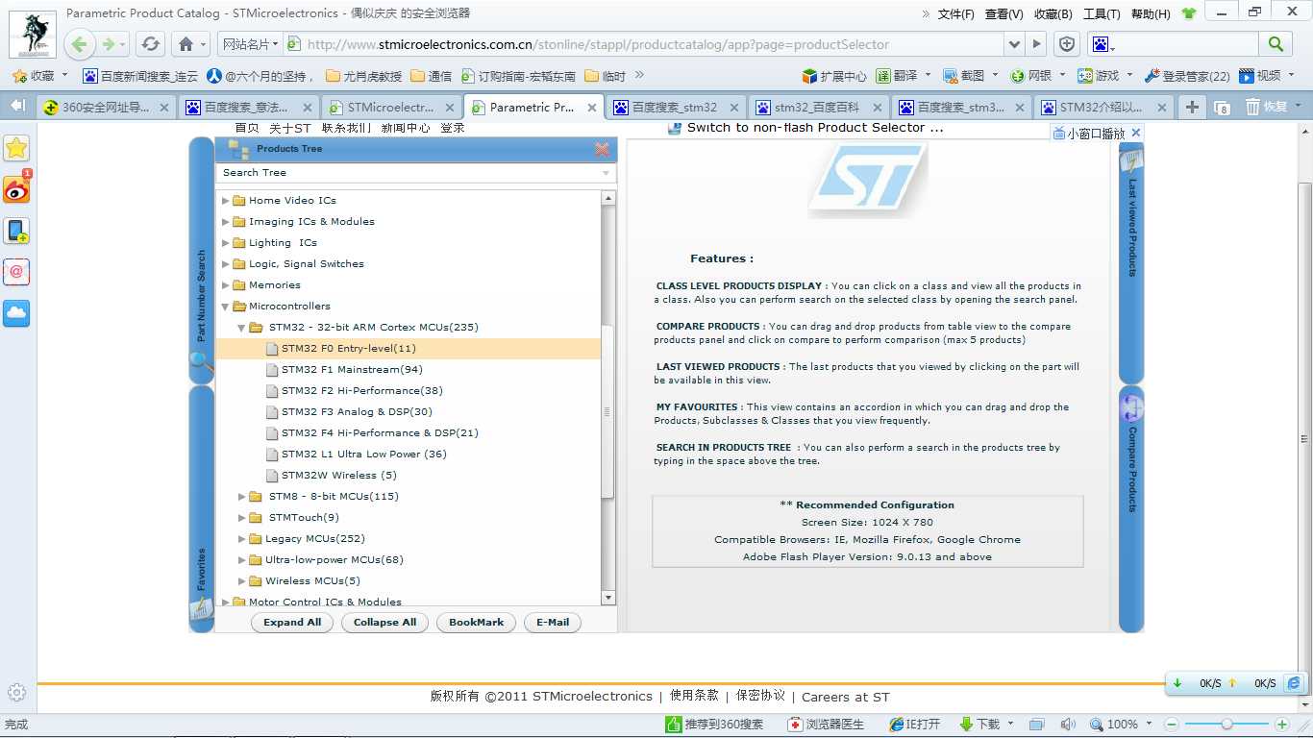Click the new tab plus button
The image size is (1313, 738).
[1192, 107]
